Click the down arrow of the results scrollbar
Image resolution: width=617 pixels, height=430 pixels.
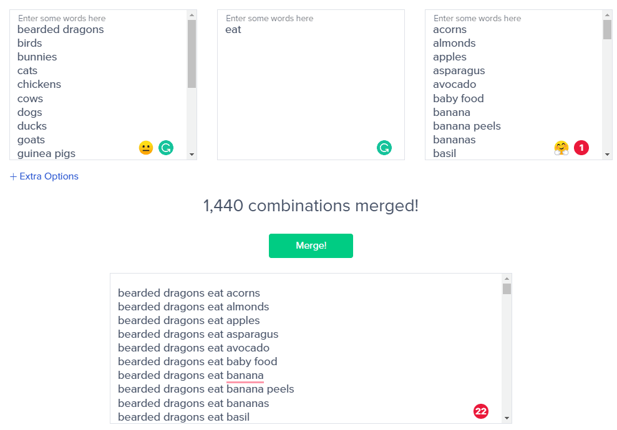point(507,418)
